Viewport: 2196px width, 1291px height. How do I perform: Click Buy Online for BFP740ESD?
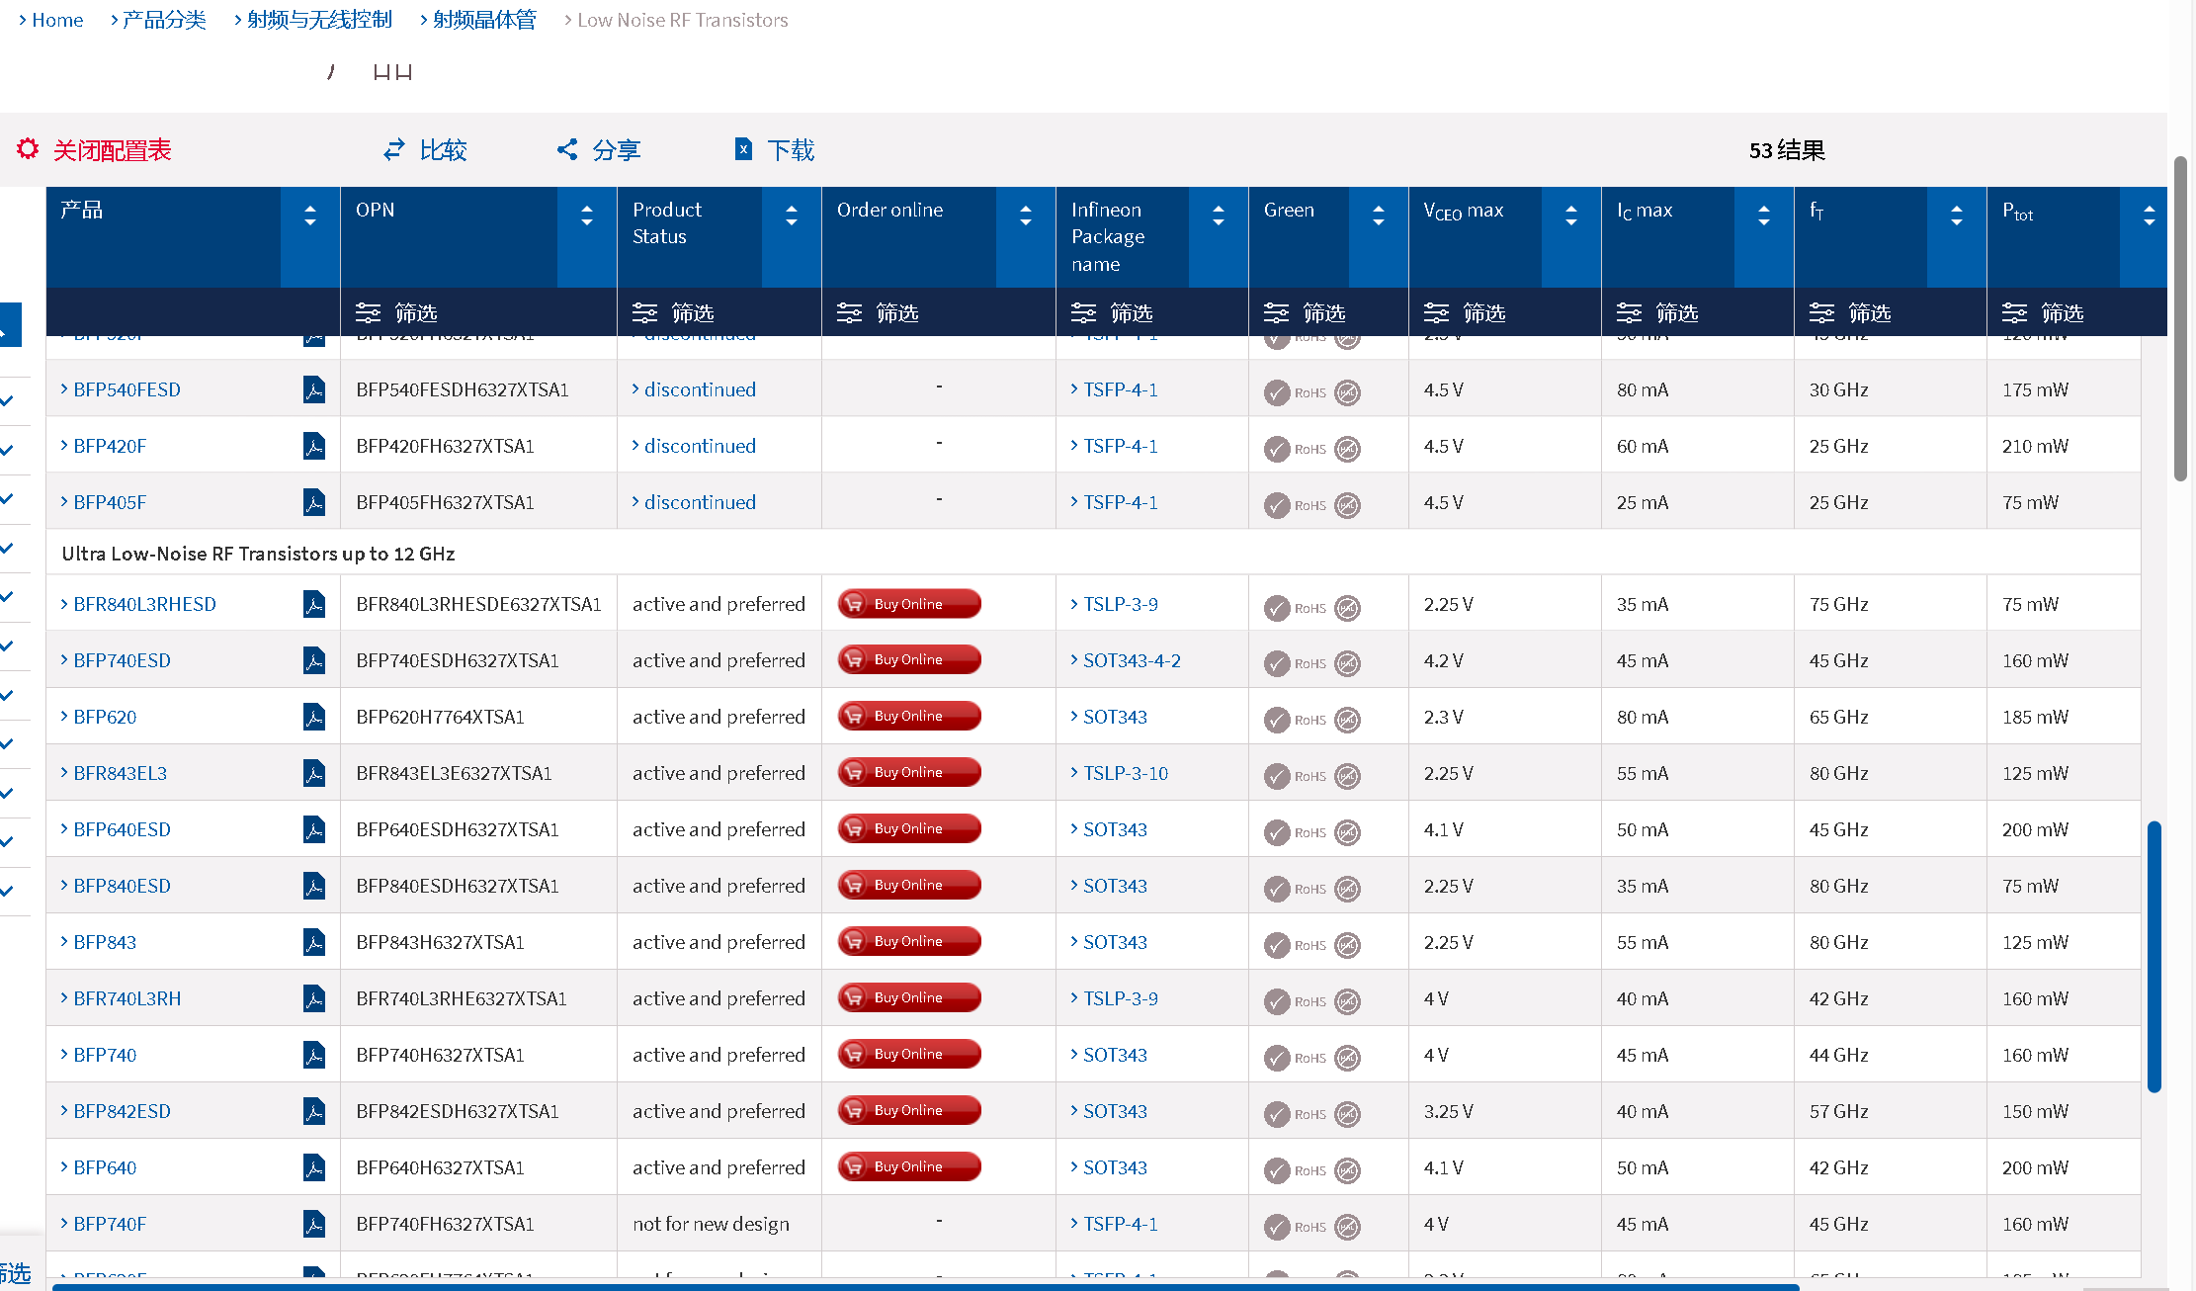[x=908, y=659]
